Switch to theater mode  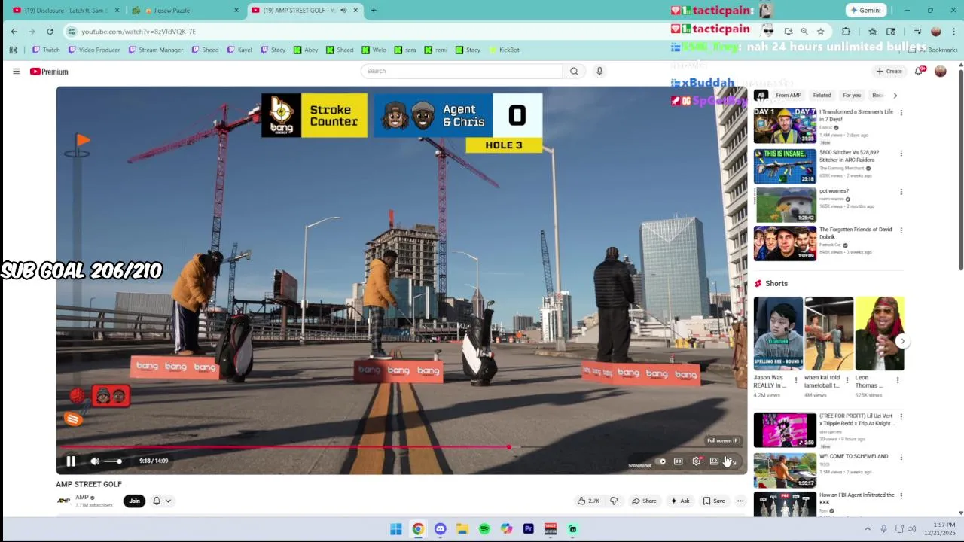coord(714,461)
